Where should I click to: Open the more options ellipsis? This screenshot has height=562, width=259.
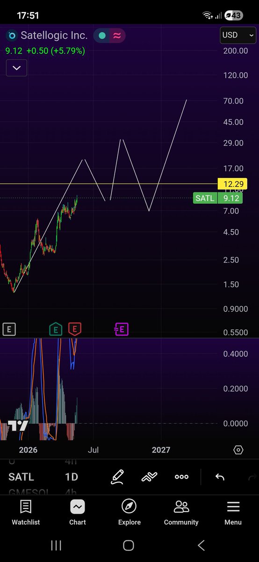coord(181,477)
